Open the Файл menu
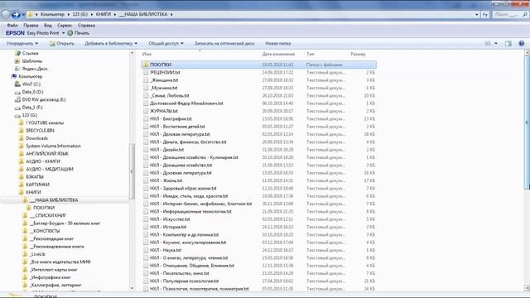 click(12, 26)
